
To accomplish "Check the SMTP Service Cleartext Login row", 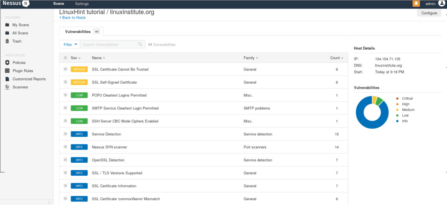I will [x=65, y=108].
